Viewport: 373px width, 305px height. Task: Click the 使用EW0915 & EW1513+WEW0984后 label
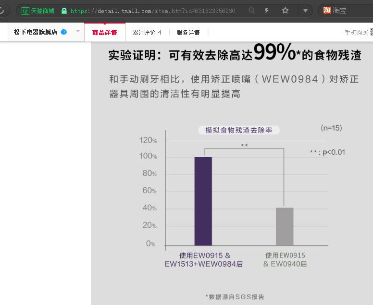click(x=204, y=259)
